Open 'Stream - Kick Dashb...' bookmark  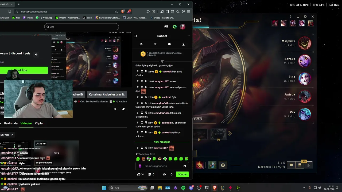coord(68,18)
